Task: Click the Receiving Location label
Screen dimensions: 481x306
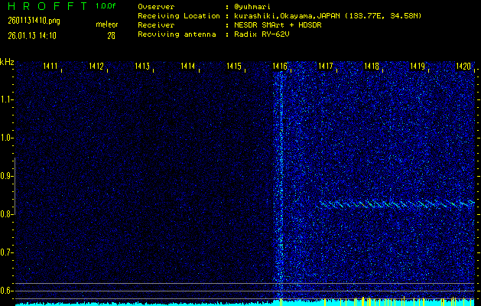Action: 179,16
